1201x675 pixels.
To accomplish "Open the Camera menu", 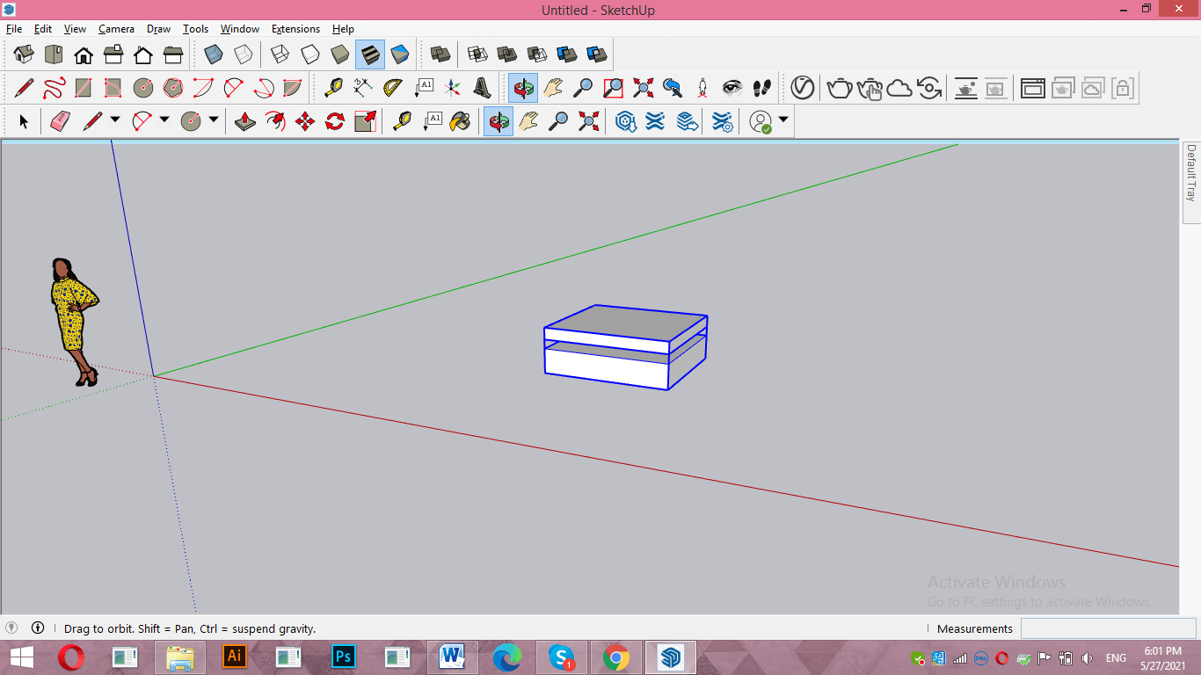I will pyautogui.click(x=116, y=29).
